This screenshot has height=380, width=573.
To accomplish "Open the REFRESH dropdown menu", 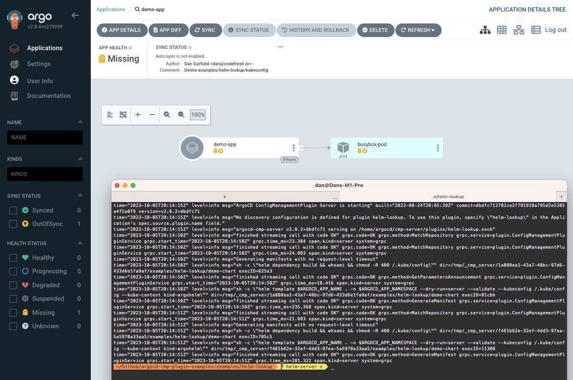I will tap(418, 30).
